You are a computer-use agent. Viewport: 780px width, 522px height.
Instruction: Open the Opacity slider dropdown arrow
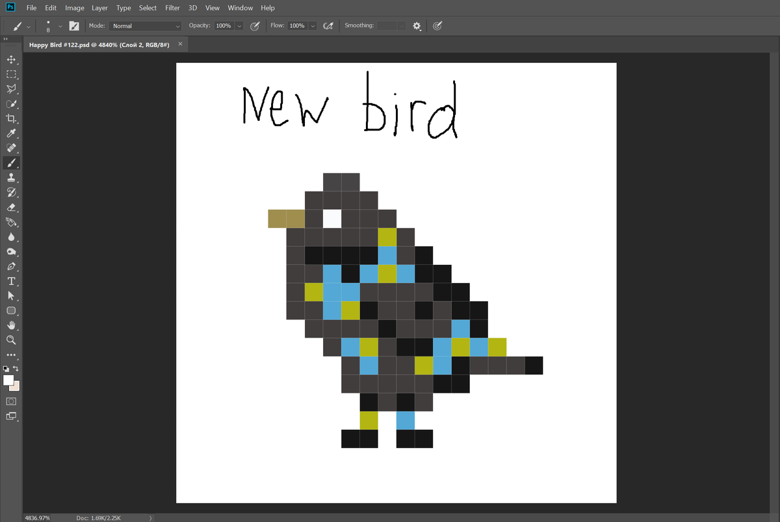click(239, 26)
